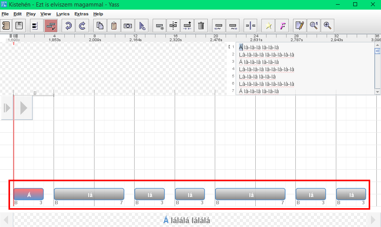Screen dimensions: 381x227
Task: Select lyrics line 7 'Á lá-lá-lá lá-lá-lá'
Action: pyautogui.click(x=259, y=91)
